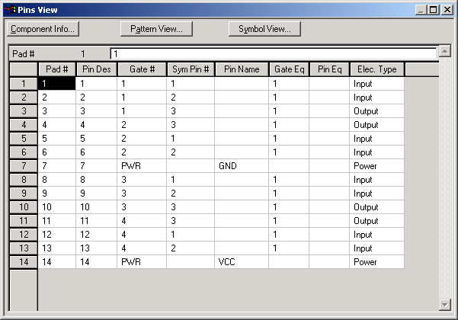The image size is (458, 320).
Task: Click the Input Elec. Type cell in row 8
Action: tap(376, 180)
